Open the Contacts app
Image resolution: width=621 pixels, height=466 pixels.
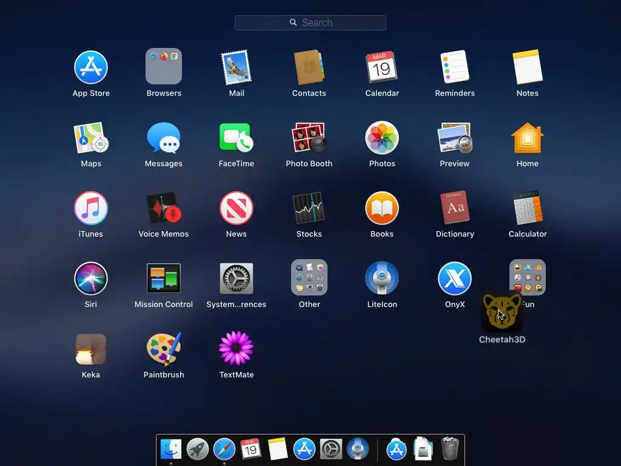[x=309, y=67]
